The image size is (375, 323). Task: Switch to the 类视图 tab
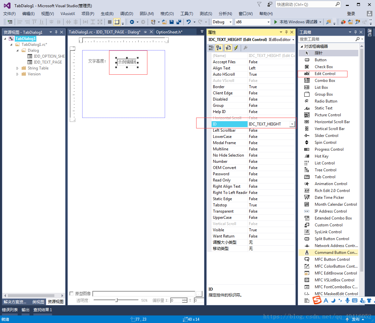(x=38, y=302)
